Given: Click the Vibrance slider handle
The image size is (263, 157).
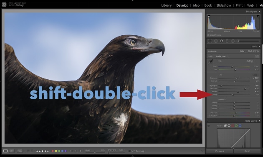Looking at the screenshot, I should pyautogui.click(x=236, y=113).
